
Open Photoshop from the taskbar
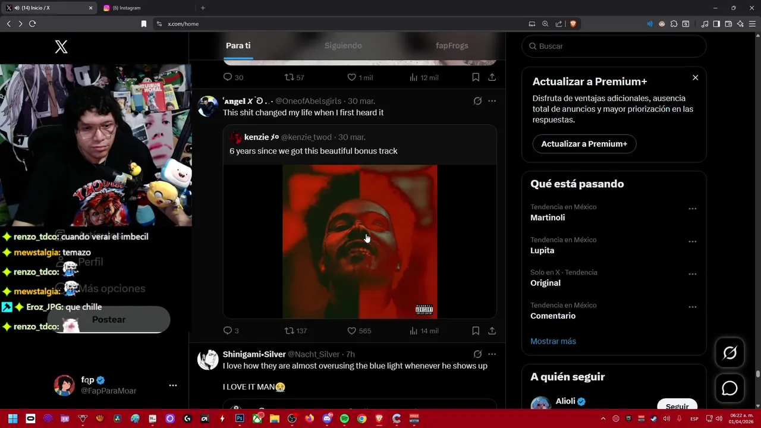240,418
